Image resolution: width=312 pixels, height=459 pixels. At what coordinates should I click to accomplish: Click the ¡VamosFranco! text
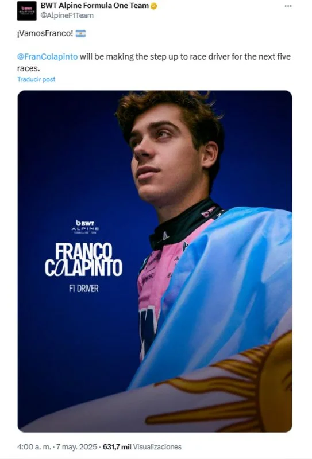pyautogui.click(x=45, y=33)
